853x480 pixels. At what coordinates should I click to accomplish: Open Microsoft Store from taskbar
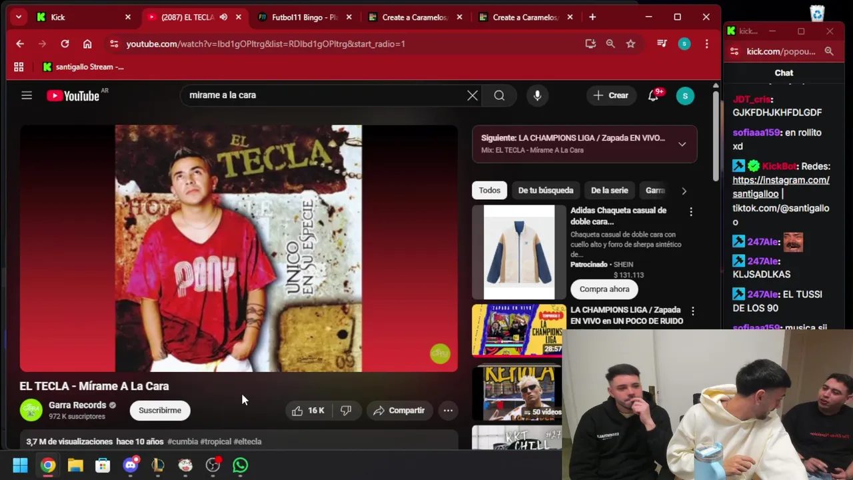click(x=103, y=465)
